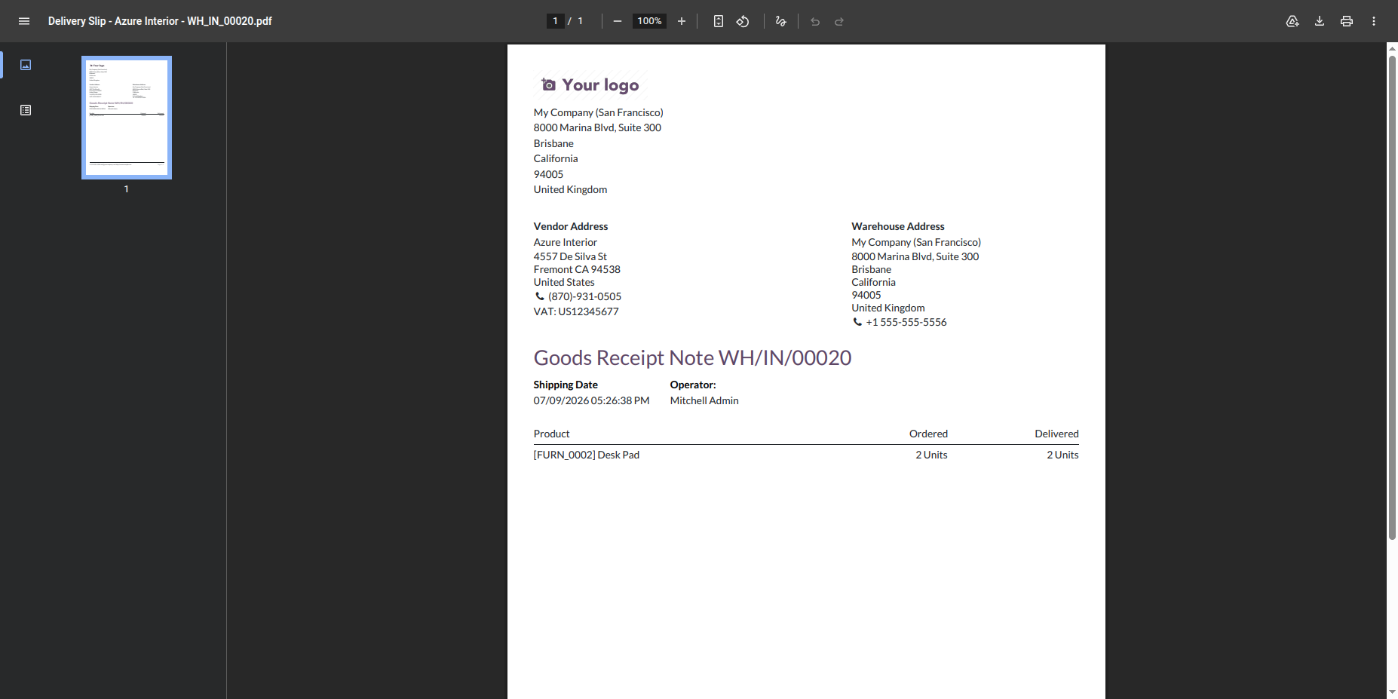Click the 'Vendor Address' label
The image size is (1398, 699).
pyautogui.click(x=571, y=226)
